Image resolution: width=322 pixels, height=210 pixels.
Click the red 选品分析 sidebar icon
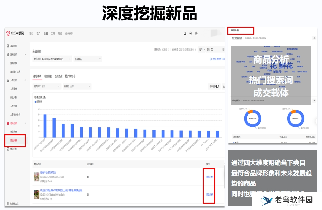pyautogui.click(x=8, y=123)
